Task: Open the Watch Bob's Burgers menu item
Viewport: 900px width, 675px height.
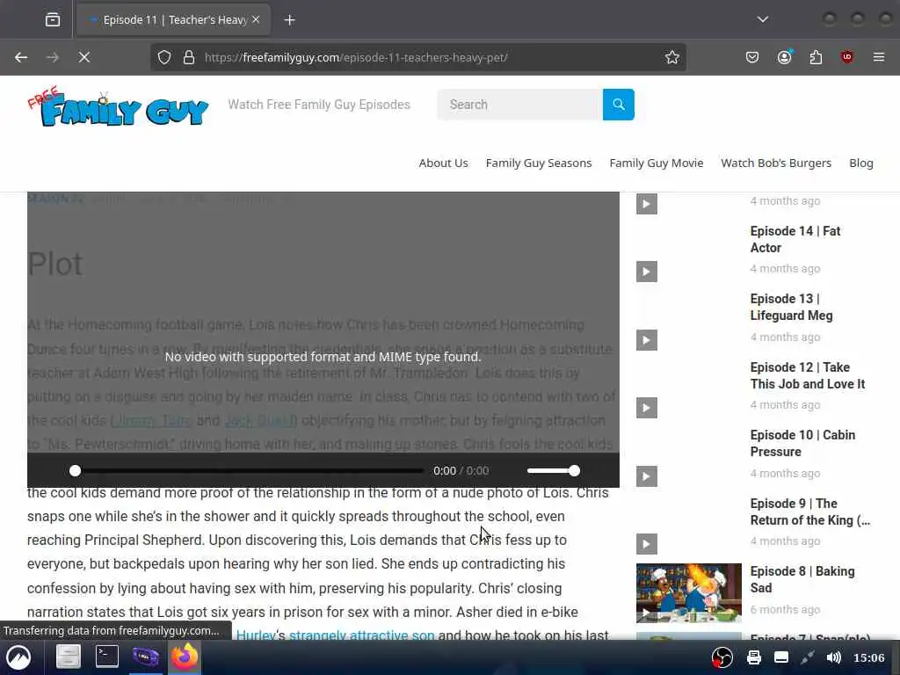Action: click(x=776, y=163)
